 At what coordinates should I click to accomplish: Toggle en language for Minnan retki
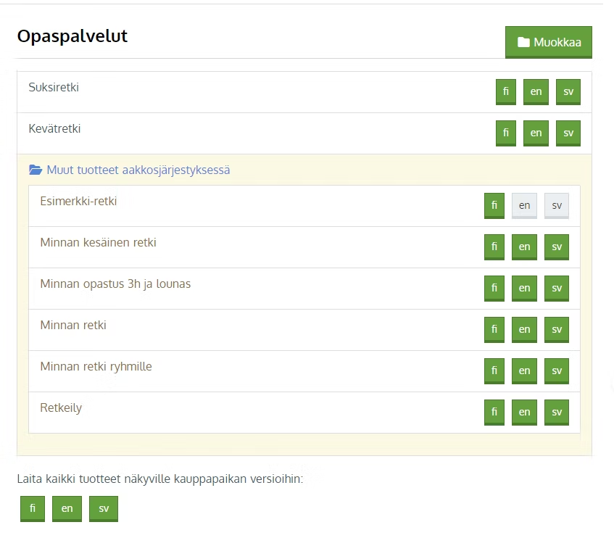[524, 330]
